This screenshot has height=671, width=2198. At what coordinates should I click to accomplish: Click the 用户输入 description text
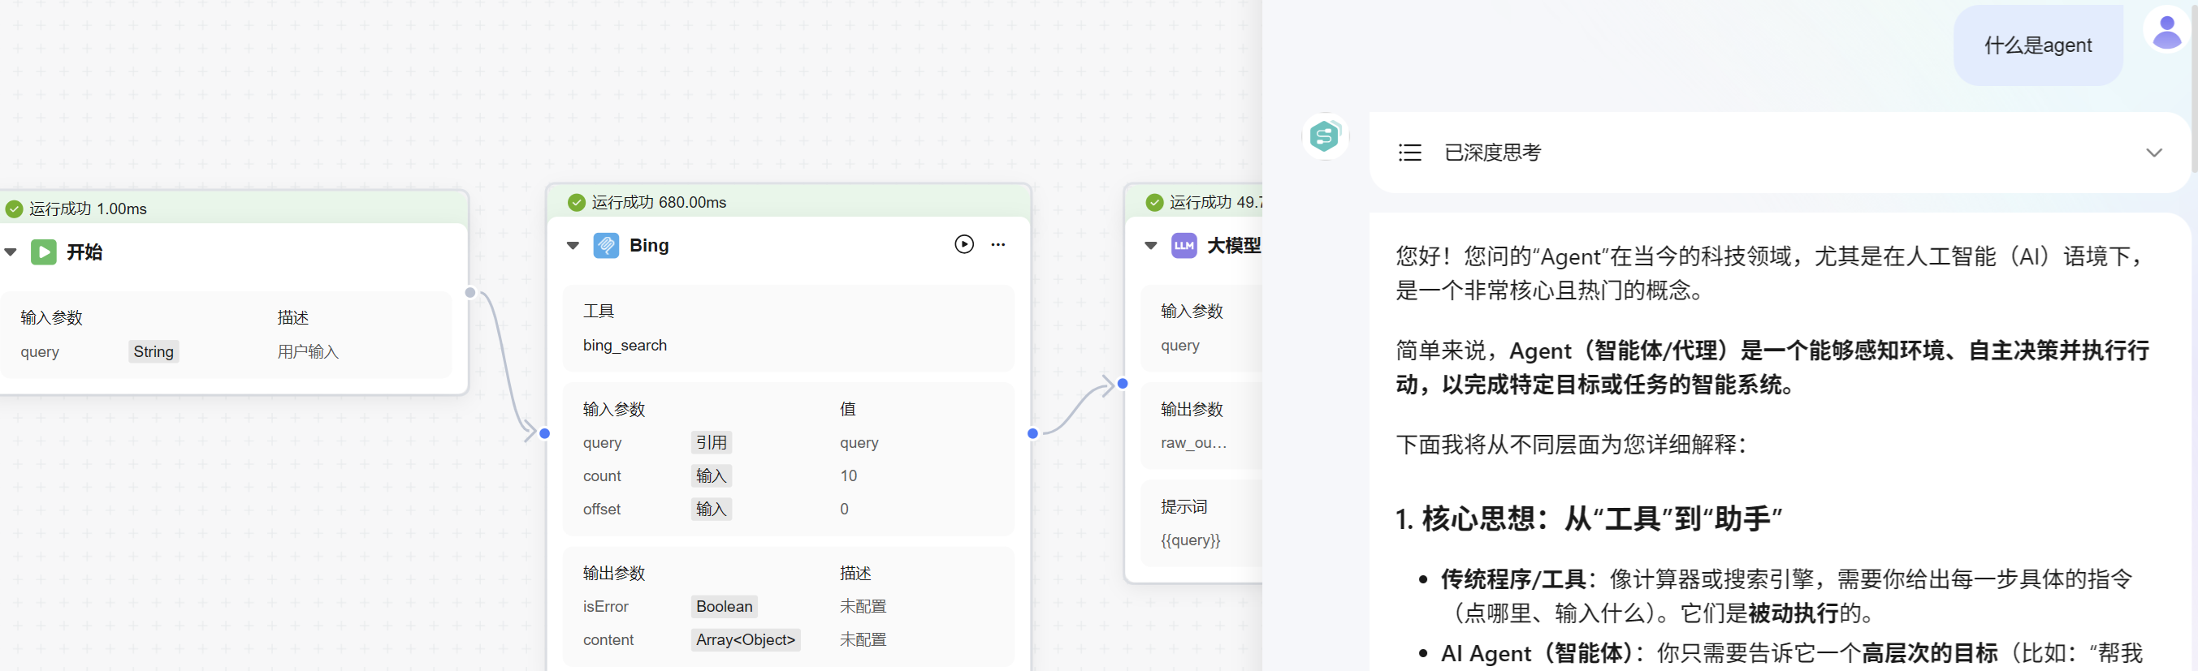[x=308, y=351]
